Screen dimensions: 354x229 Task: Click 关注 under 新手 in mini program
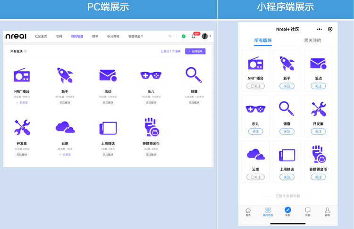[x=287, y=86]
